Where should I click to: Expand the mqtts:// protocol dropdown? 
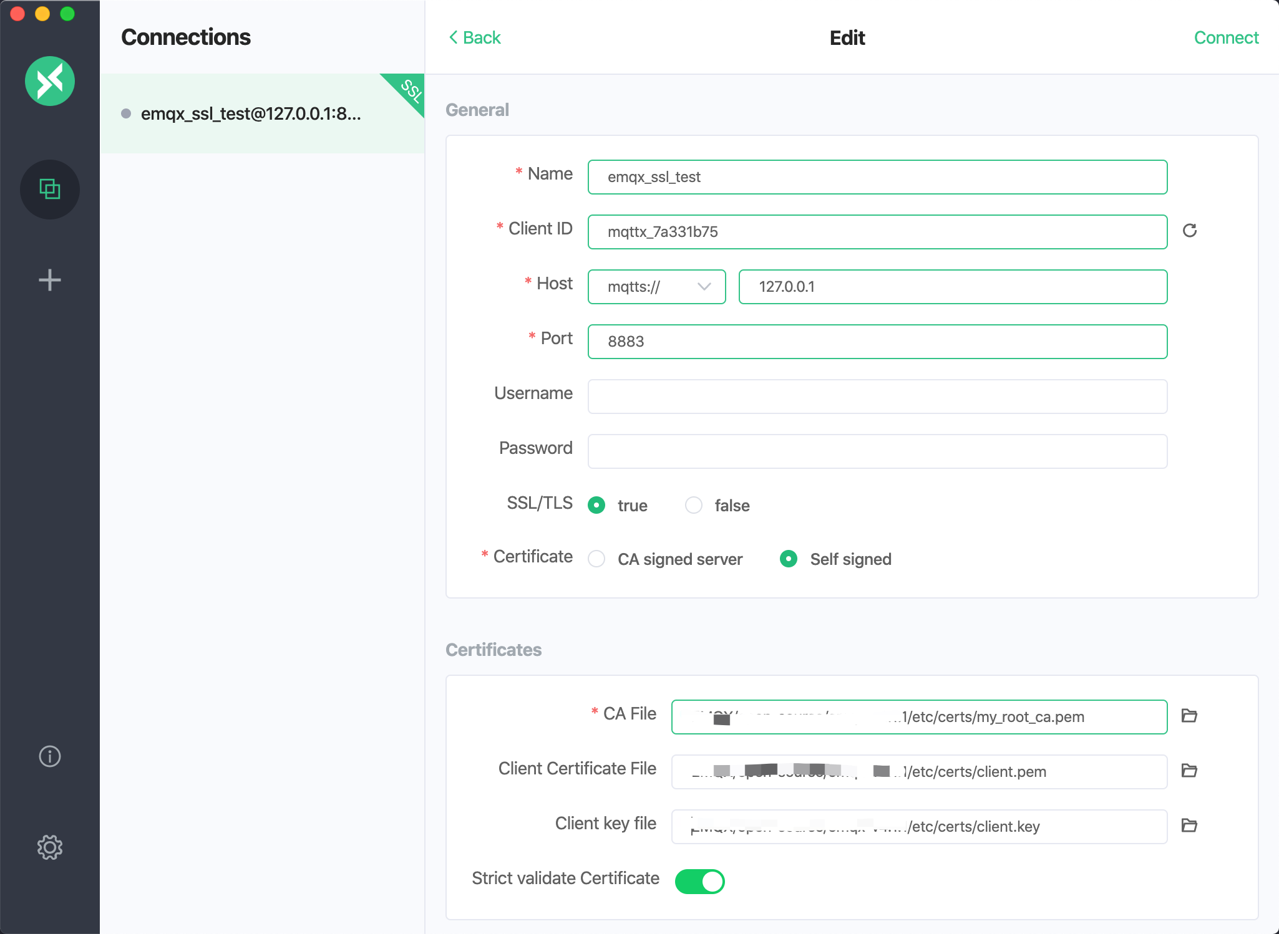pyautogui.click(x=656, y=287)
